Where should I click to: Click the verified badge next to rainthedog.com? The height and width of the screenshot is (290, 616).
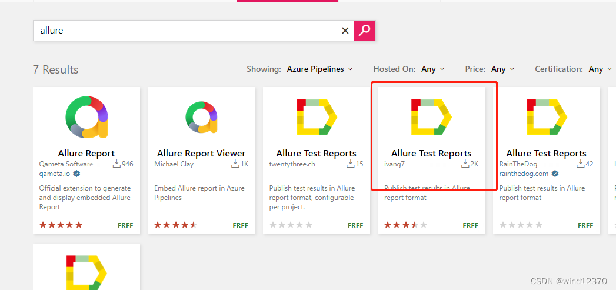555,174
